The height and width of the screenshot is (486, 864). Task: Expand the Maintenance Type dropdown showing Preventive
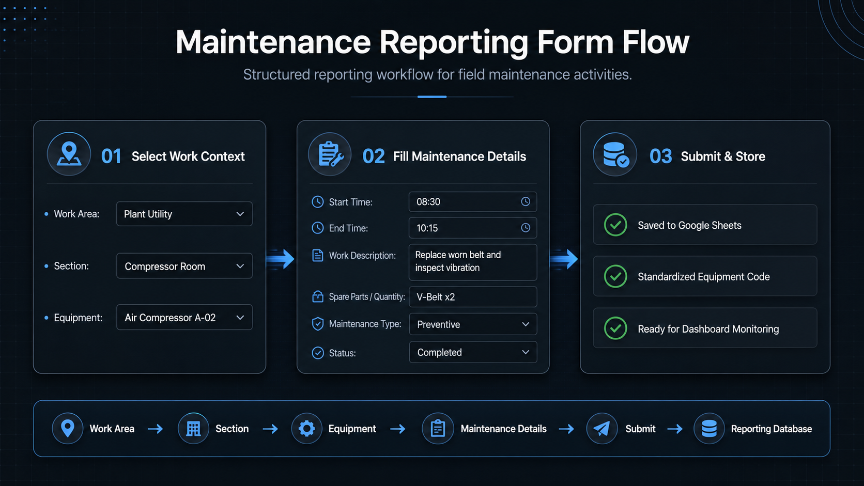[x=473, y=324]
